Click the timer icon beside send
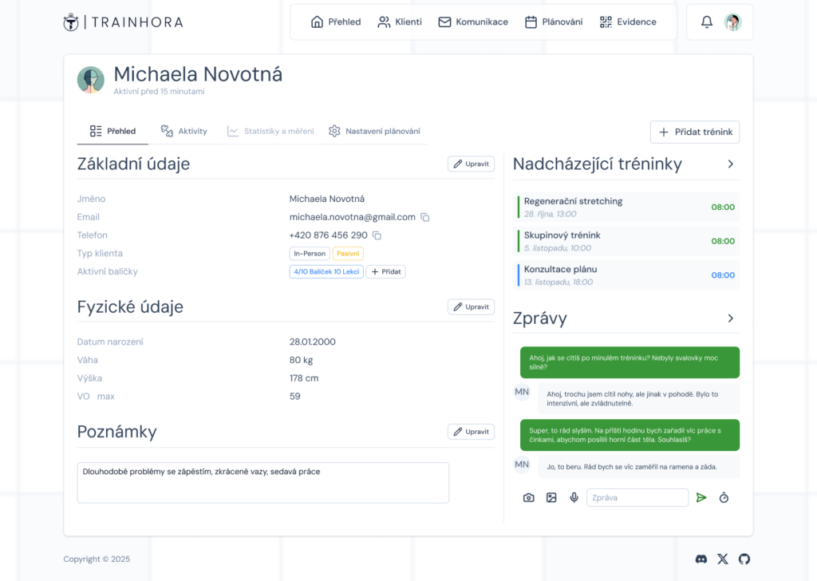The width and height of the screenshot is (817, 581). 724,498
